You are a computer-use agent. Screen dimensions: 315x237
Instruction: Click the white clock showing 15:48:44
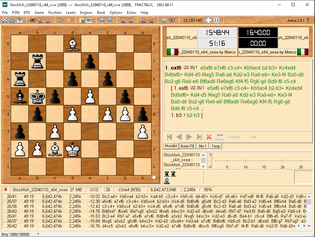(217, 33)
